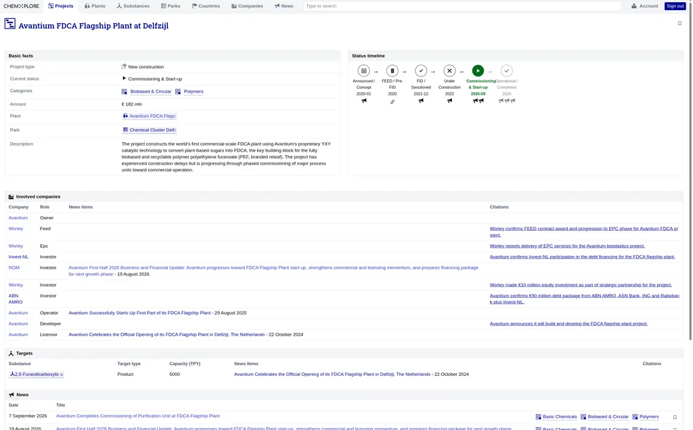This screenshot has width=693, height=430.
Task: Open the Avantium FDCA Flagship plant chip
Action: pyautogui.click(x=150, y=116)
